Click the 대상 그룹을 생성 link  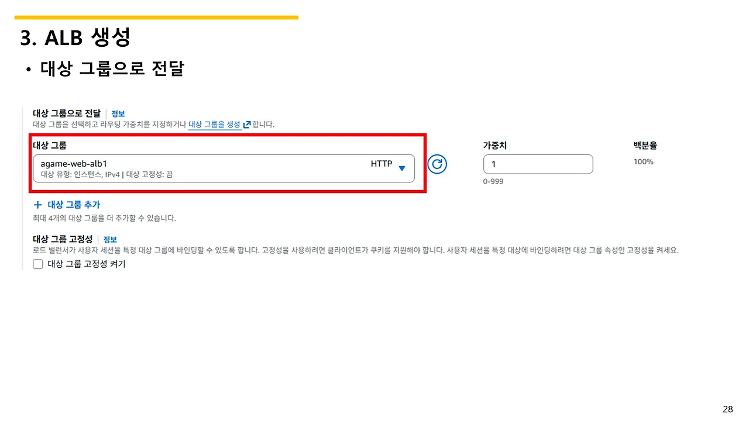(221, 124)
